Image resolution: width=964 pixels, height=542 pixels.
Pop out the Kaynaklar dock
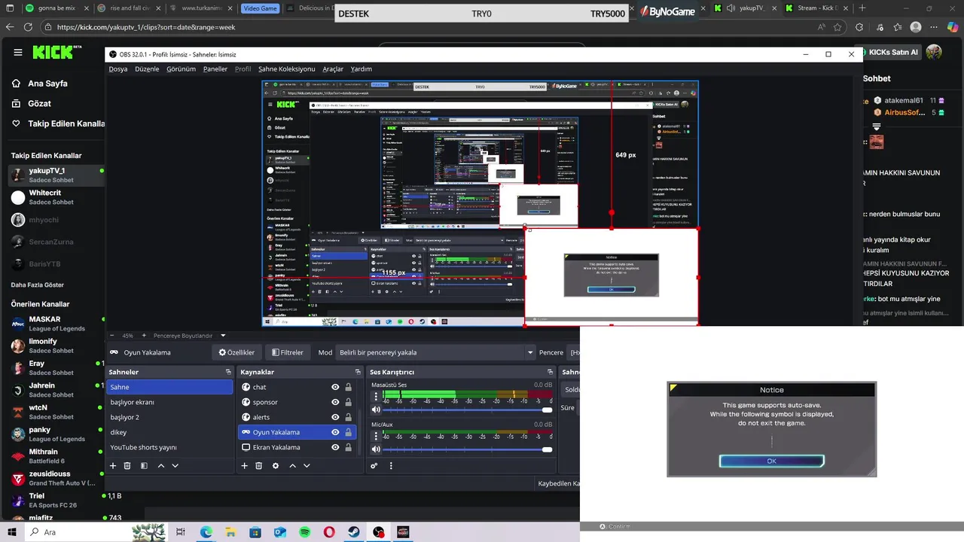[358, 372]
